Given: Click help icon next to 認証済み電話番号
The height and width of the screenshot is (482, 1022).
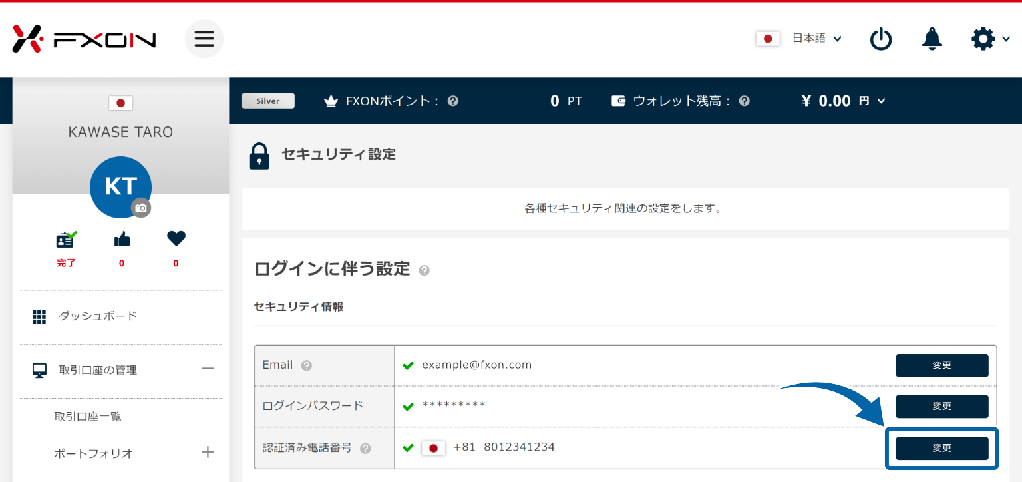Looking at the screenshot, I should (x=365, y=449).
